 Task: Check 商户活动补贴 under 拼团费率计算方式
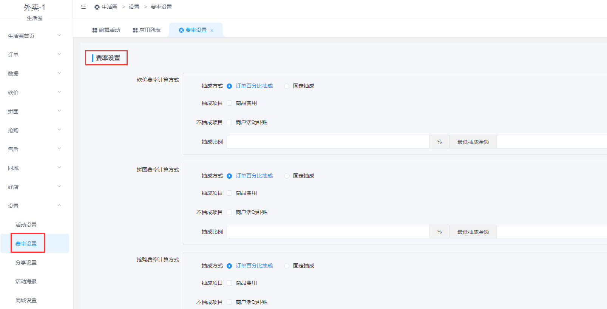(x=229, y=212)
